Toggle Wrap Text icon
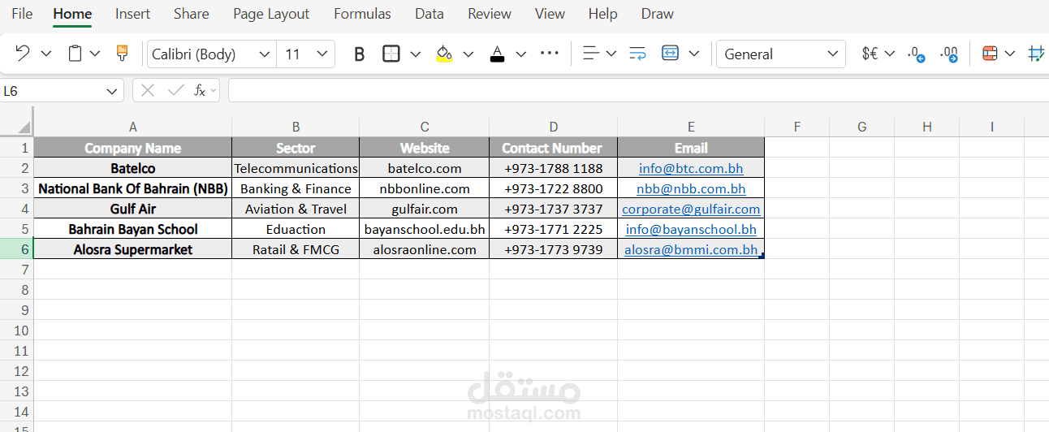 click(x=637, y=54)
